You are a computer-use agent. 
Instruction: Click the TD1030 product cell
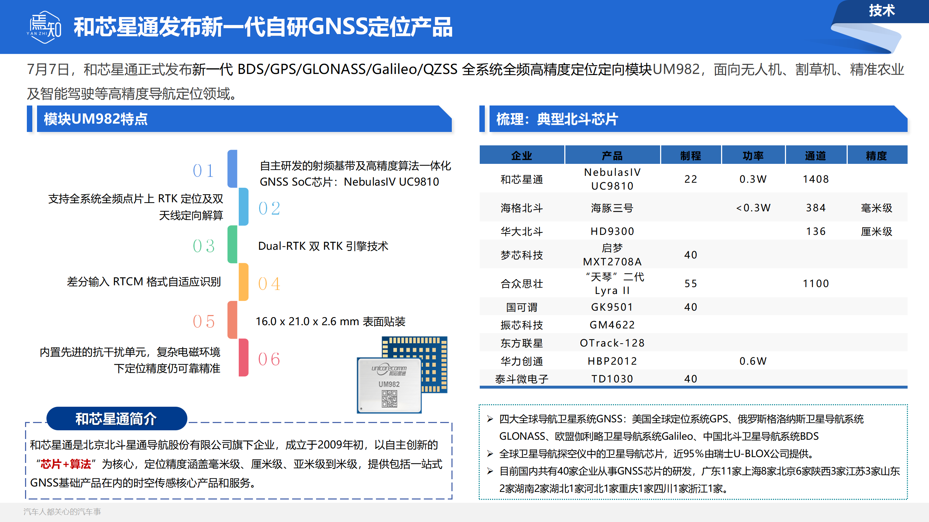612,379
